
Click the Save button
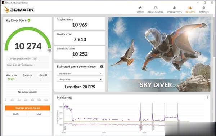click(x=39, y=114)
